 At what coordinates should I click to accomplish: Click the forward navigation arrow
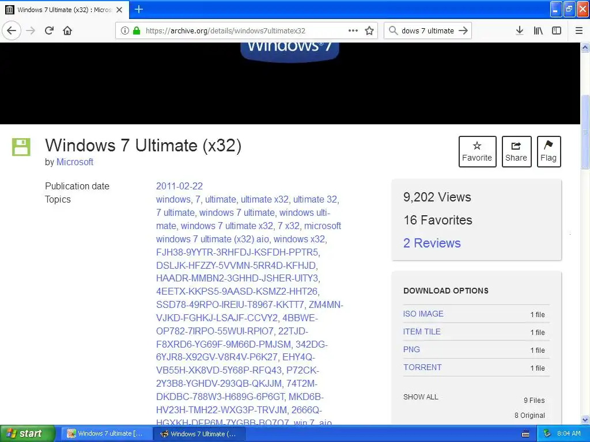coord(31,31)
